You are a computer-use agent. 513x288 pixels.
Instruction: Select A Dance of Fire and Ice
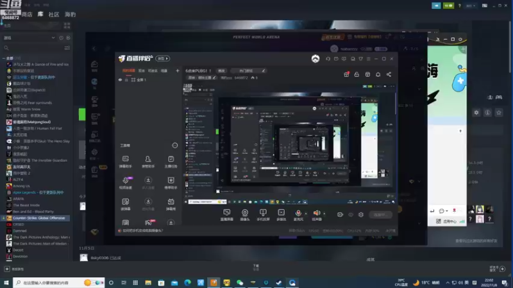point(40,65)
